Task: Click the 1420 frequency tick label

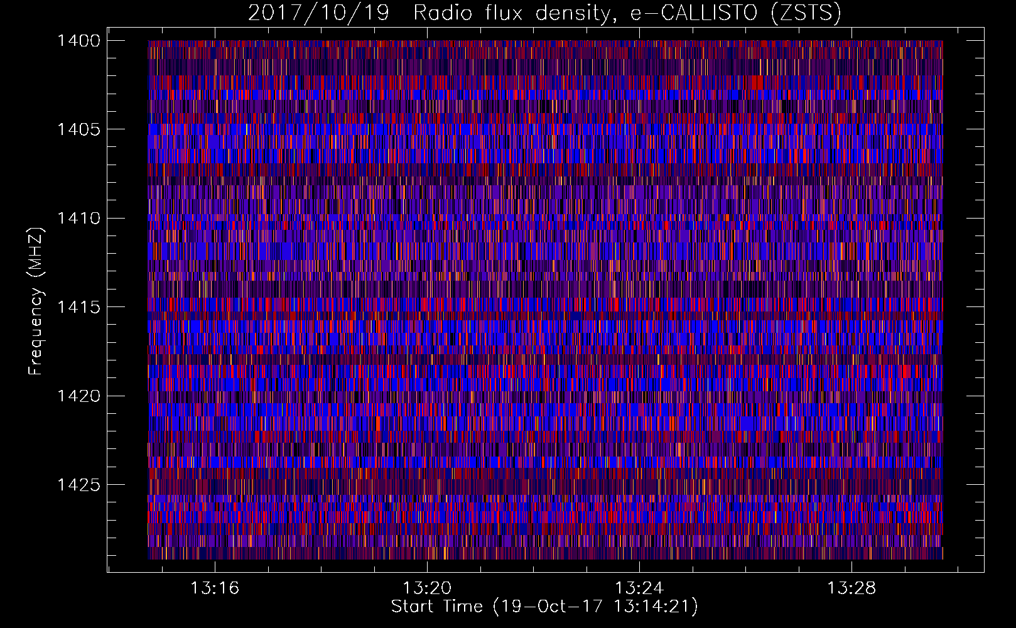Action: [78, 396]
